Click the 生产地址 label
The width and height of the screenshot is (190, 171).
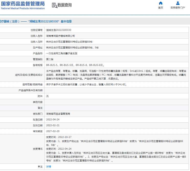tap(38, 48)
